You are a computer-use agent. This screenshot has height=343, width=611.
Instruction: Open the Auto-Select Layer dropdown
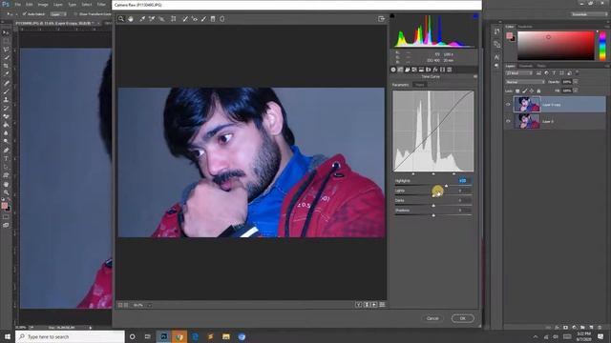click(x=58, y=14)
